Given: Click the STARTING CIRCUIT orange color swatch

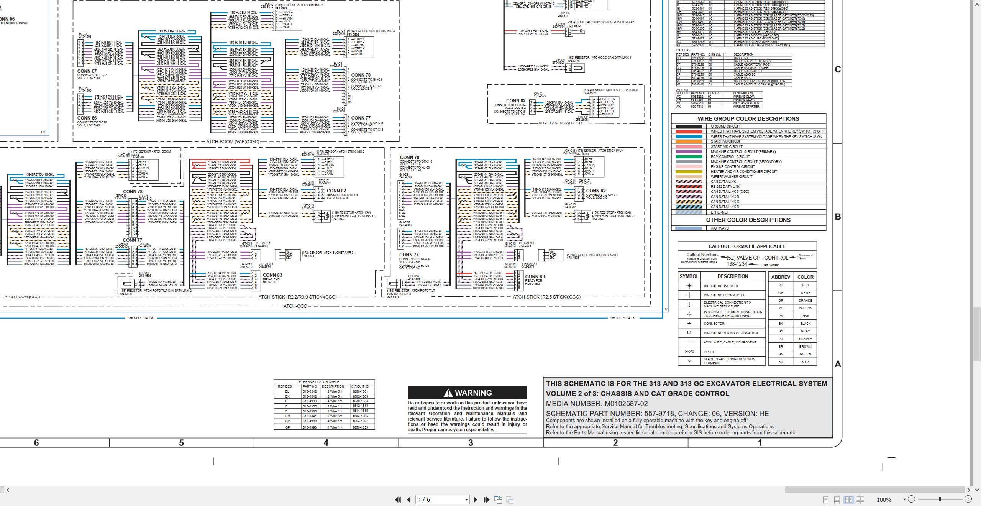Looking at the screenshot, I should point(689,141).
